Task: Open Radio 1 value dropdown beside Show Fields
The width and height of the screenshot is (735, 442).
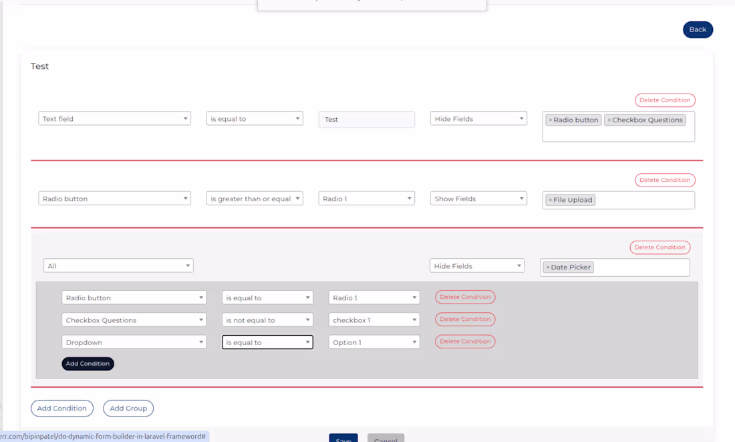Action: 367,199
